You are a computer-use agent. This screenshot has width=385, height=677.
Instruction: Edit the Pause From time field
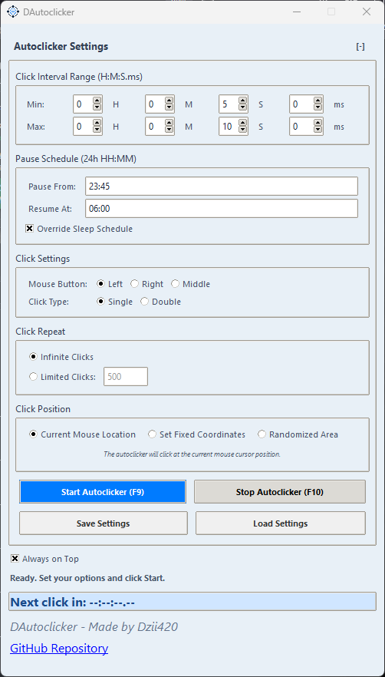coord(222,186)
